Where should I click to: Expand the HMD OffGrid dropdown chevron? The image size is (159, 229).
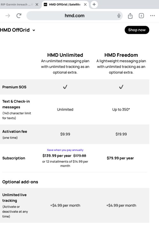point(34,30)
